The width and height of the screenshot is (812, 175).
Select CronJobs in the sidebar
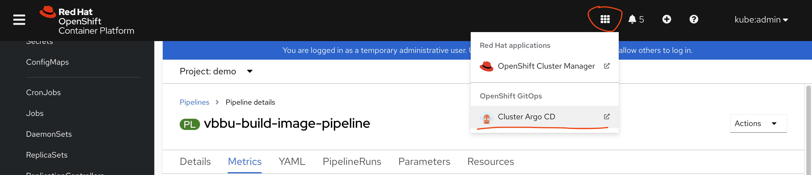pos(43,93)
